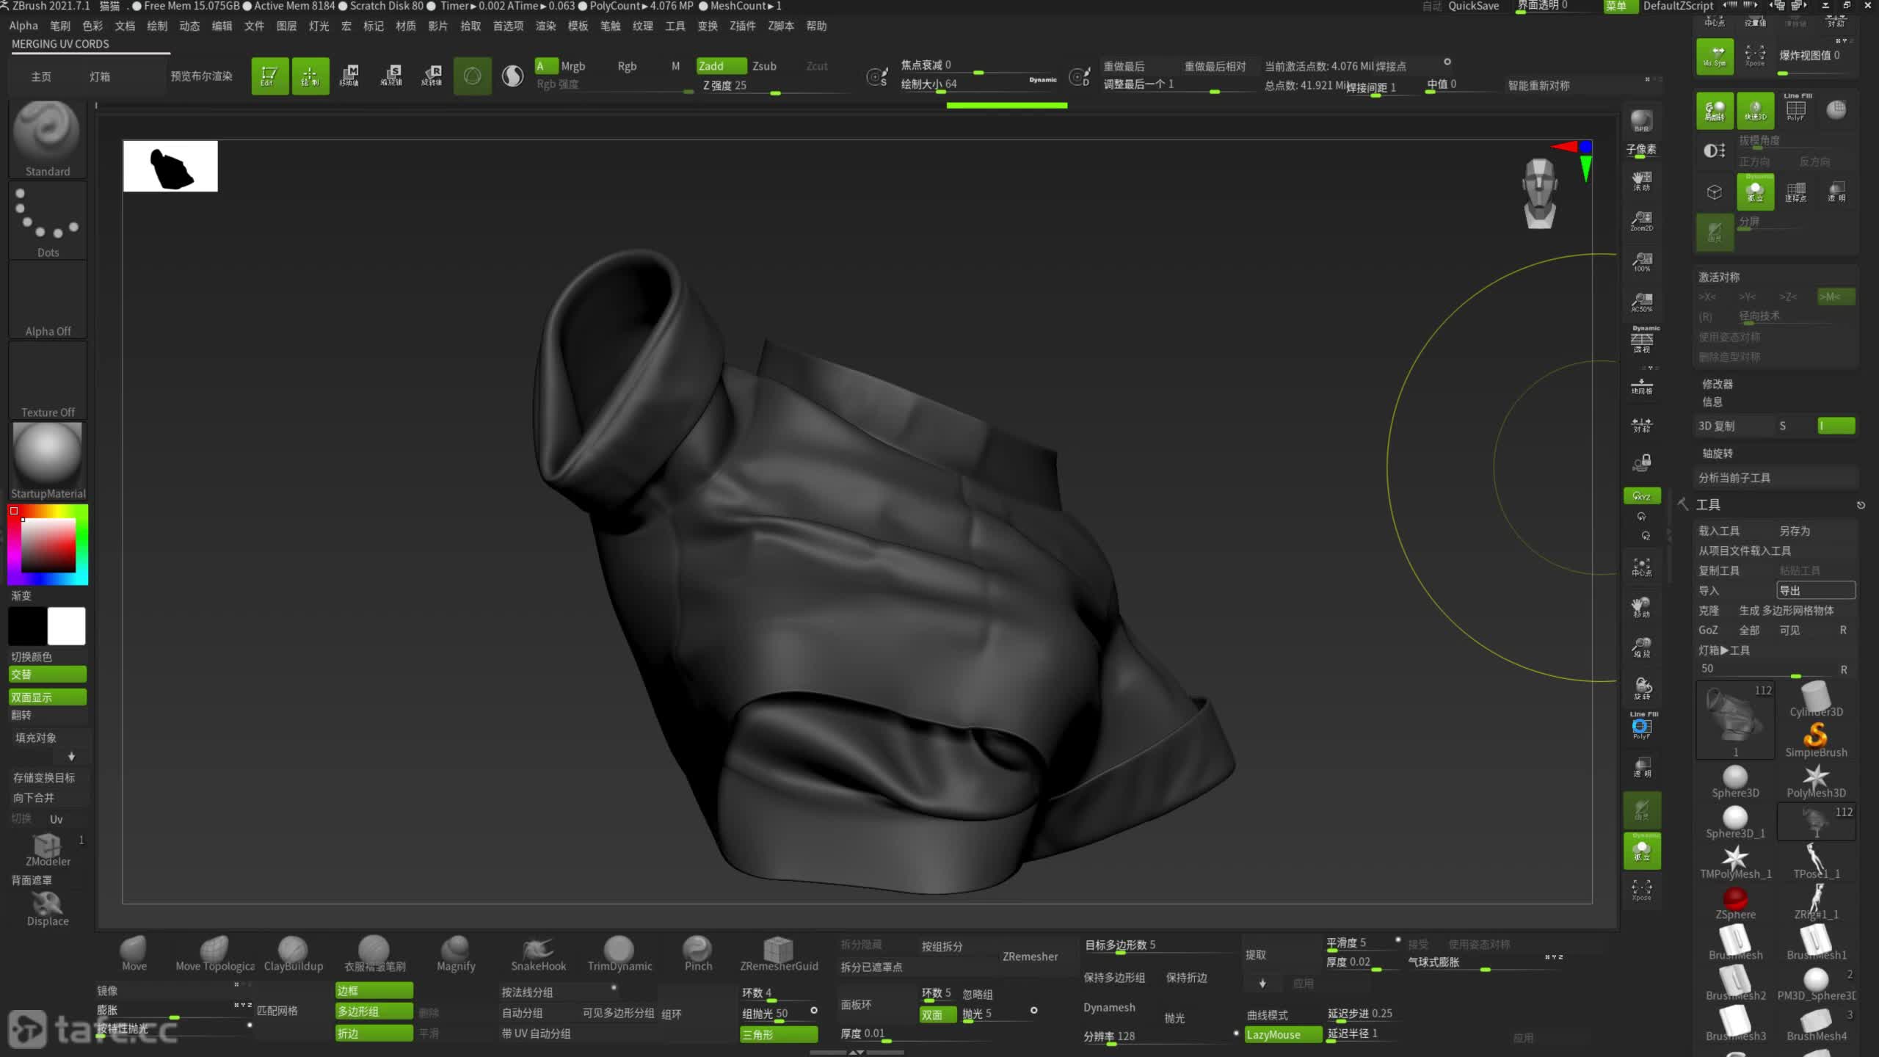Select the SnakeHook brush
The height and width of the screenshot is (1057, 1879).
(538, 954)
